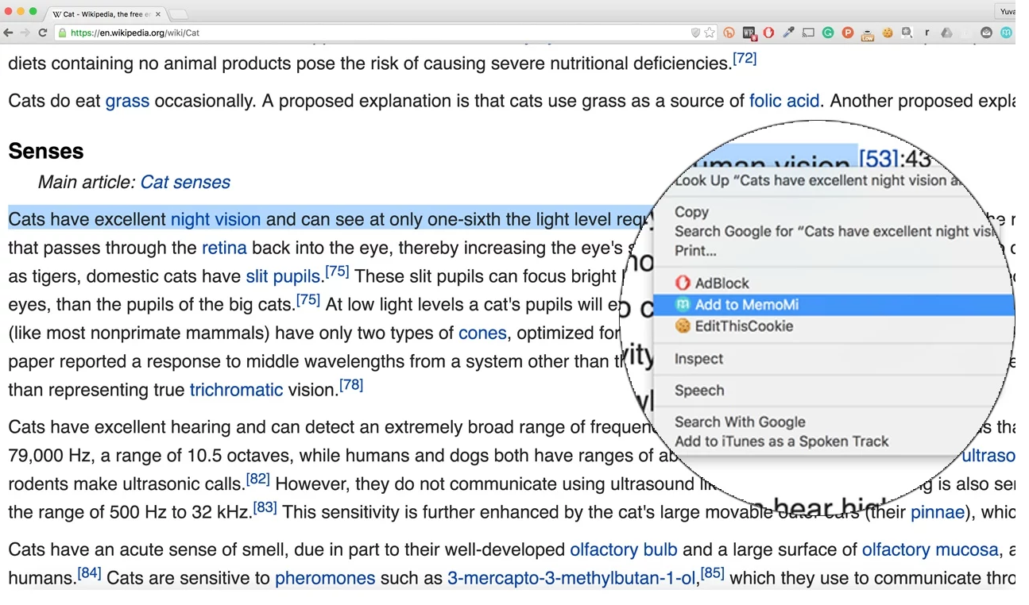The width and height of the screenshot is (1029, 605).
Task: Follow the folic acid link
Action: [783, 101]
